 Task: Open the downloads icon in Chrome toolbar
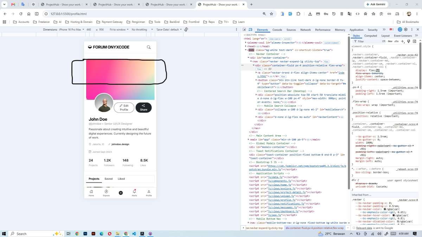click(310, 14)
